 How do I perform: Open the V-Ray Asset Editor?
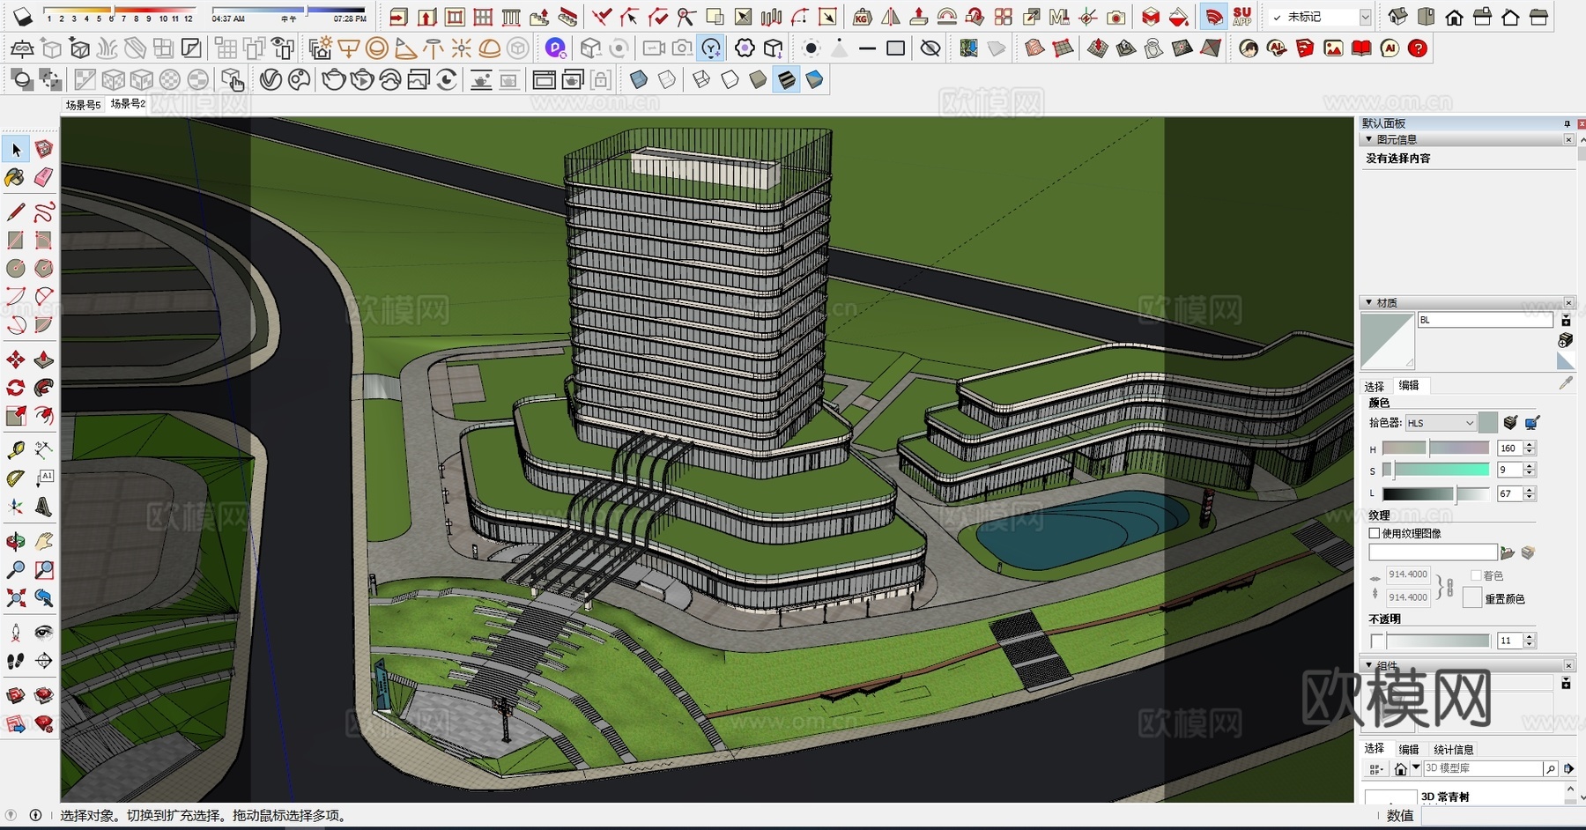click(271, 80)
